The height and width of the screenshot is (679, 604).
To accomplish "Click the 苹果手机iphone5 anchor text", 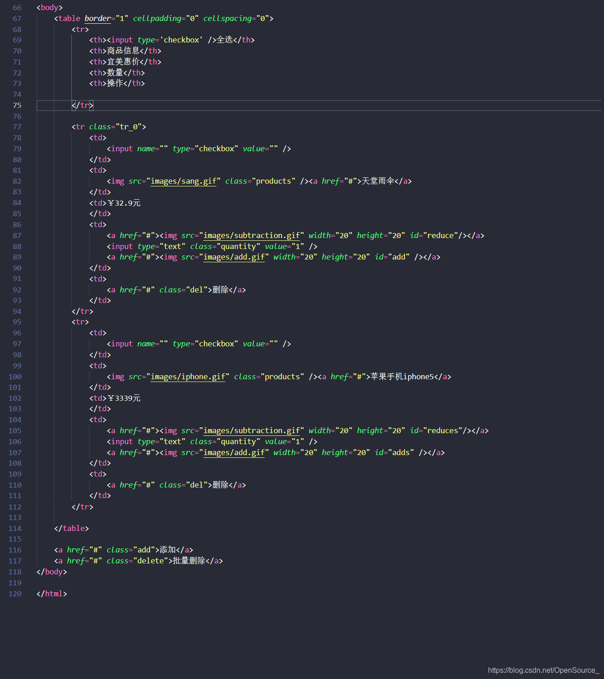I will coord(402,377).
